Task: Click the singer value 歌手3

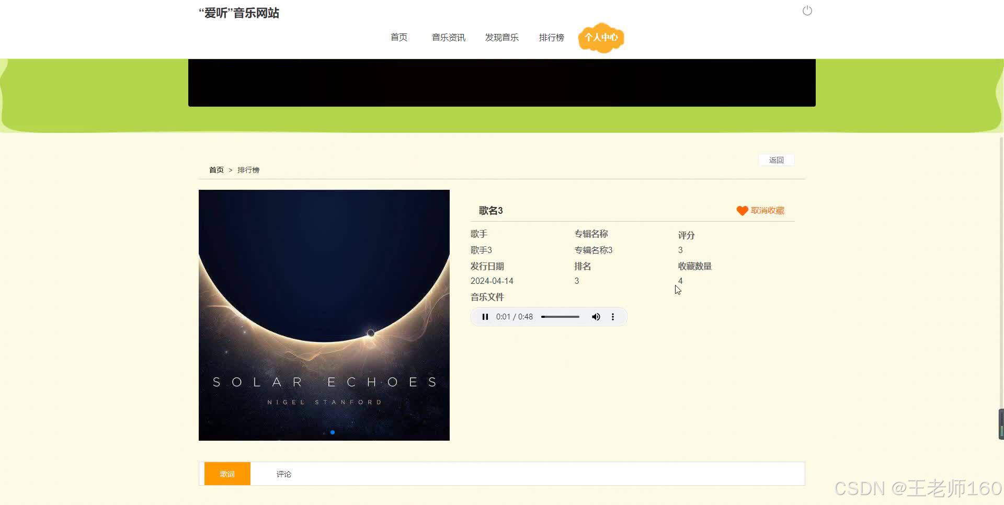Action: click(481, 250)
